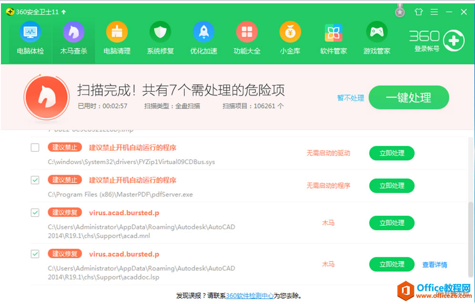
Task: Open 查看详情 for the acaddoc.lsp item
Action: click(x=435, y=265)
